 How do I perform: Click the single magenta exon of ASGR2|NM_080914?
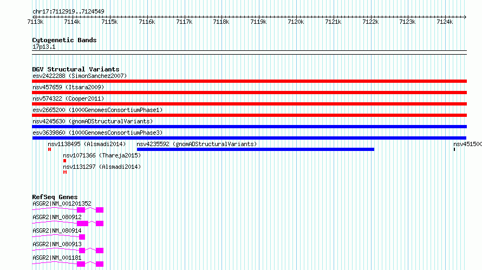point(82,237)
